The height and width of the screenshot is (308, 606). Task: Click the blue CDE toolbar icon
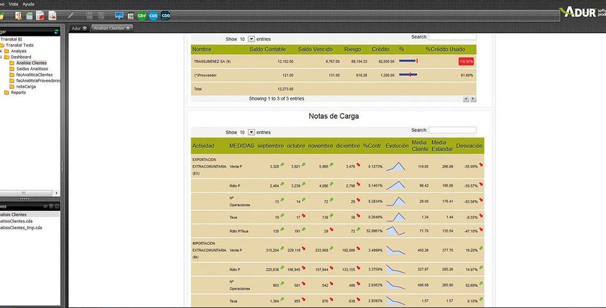click(x=154, y=15)
